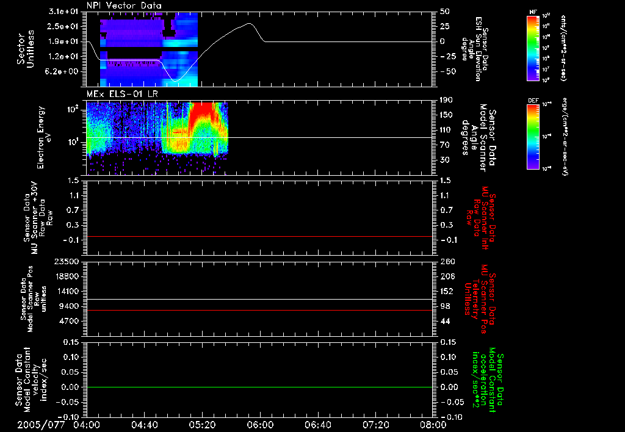This screenshot has height=432, width=625.
Task: Click the 10^12 tick on NF colorbar
Action: tap(546, 16)
